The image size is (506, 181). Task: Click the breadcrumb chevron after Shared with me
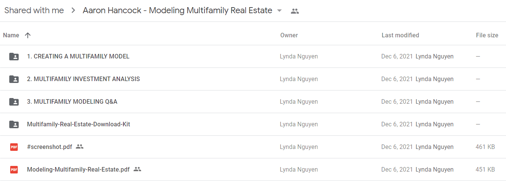(73, 11)
